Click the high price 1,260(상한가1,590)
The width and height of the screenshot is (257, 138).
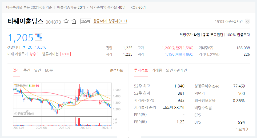[x=178, y=48]
